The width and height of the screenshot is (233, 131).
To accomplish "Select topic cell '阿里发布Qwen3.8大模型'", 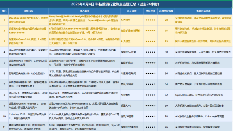I will coord(29,41).
